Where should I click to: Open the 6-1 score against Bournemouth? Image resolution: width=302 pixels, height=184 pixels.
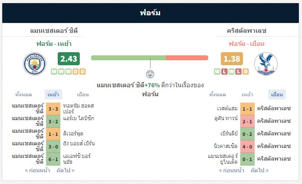point(53,159)
